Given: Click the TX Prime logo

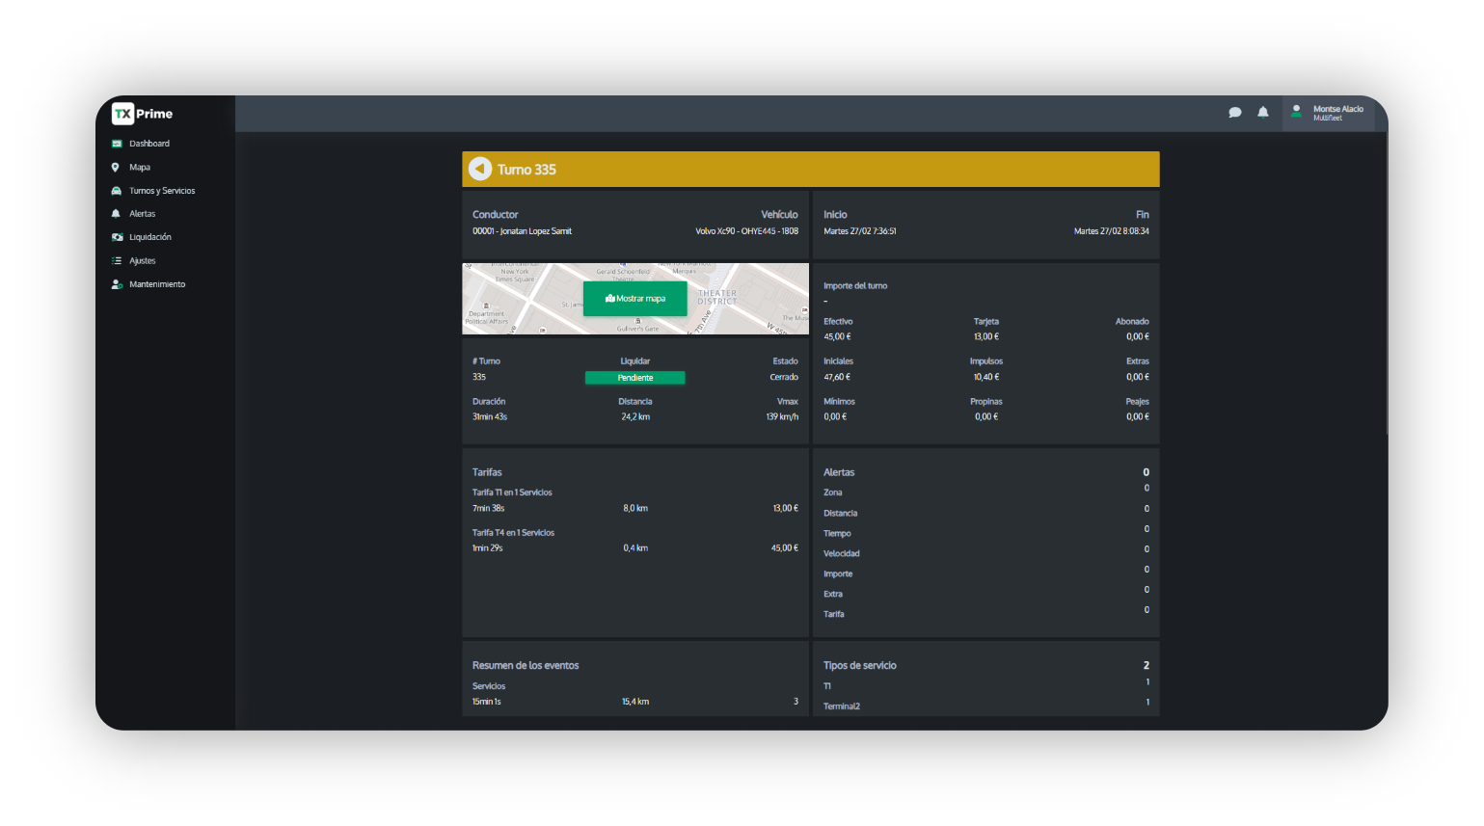Looking at the screenshot, I should (142, 114).
